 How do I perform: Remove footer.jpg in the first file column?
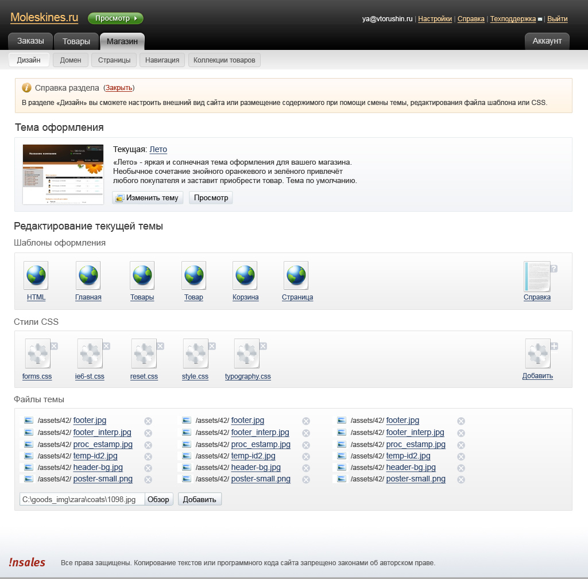[148, 421]
